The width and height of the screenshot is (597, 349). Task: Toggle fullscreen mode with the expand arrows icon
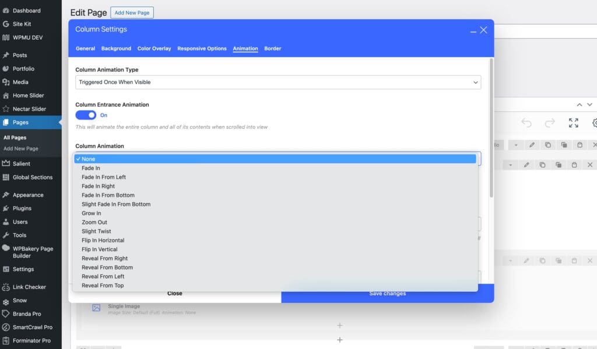574,123
